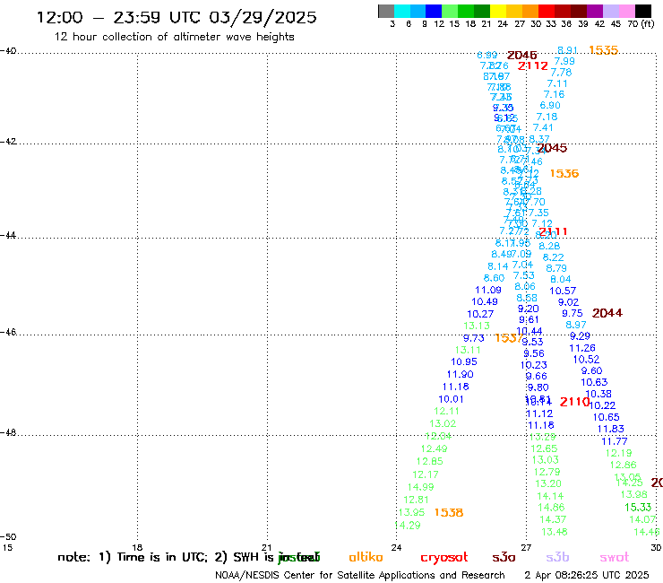Screen dimensions: 663x583
Task: Click the 'swot' satellite legend label
Action: [x=615, y=558]
